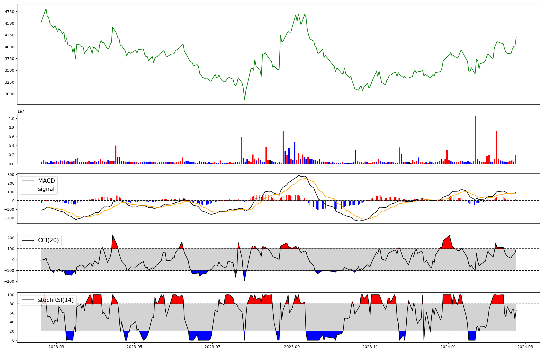The image size is (544, 353).
Task: Click the 2023-09 date tick label
Action: coord(292,347)
